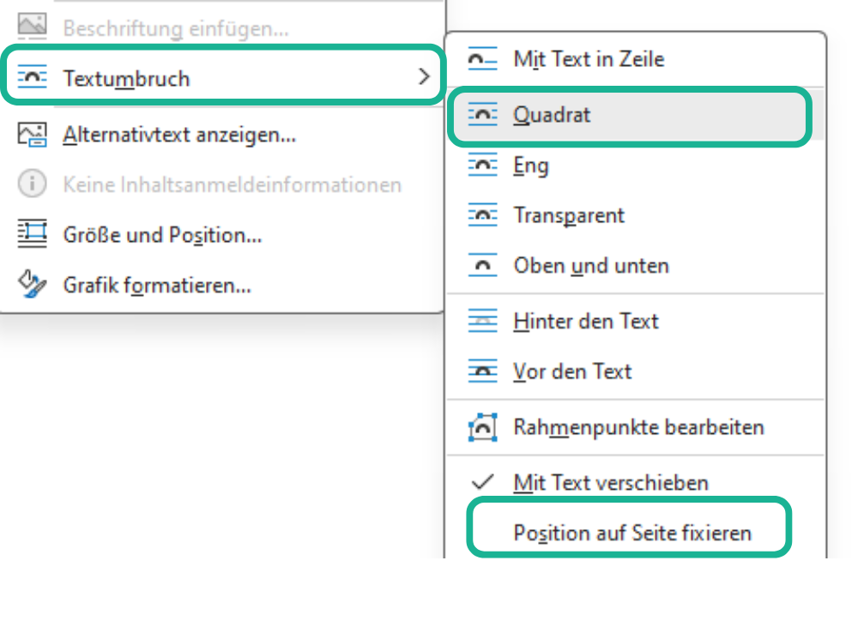
Task: Click the Oben und unten icon
Action: (x=482, y=266)
